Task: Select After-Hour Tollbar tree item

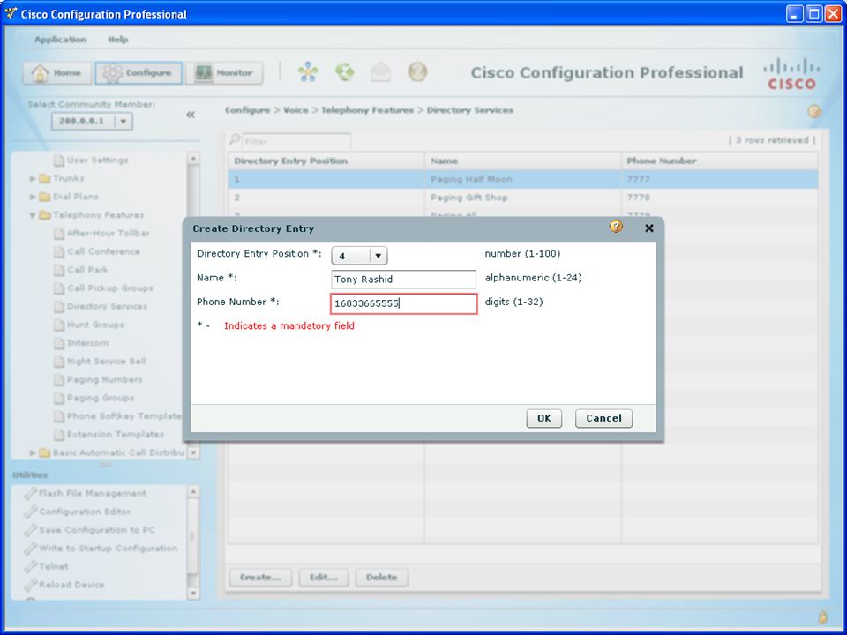Action: tap(101, 233)
